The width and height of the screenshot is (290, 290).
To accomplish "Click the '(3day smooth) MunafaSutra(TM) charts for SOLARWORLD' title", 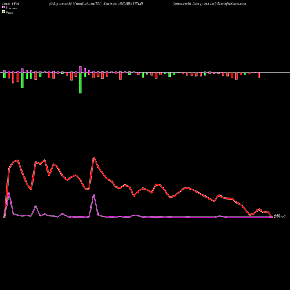I will click(x=96, y=3).
